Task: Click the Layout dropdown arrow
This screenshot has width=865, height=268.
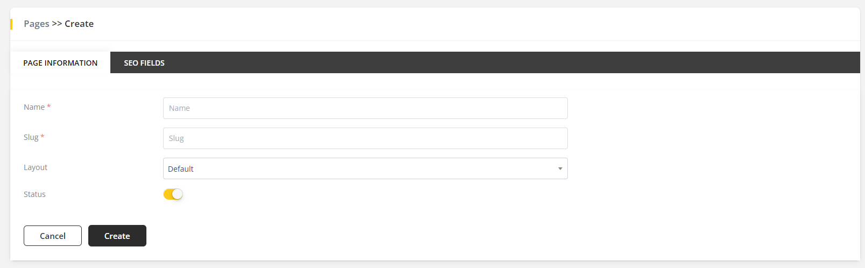Action: [x=560, y=169]
